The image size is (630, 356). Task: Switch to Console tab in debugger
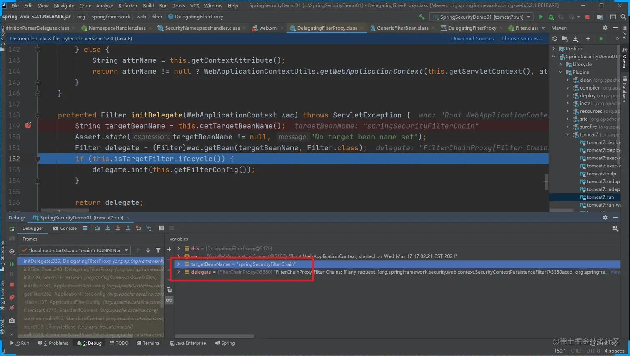pos(65,228)
